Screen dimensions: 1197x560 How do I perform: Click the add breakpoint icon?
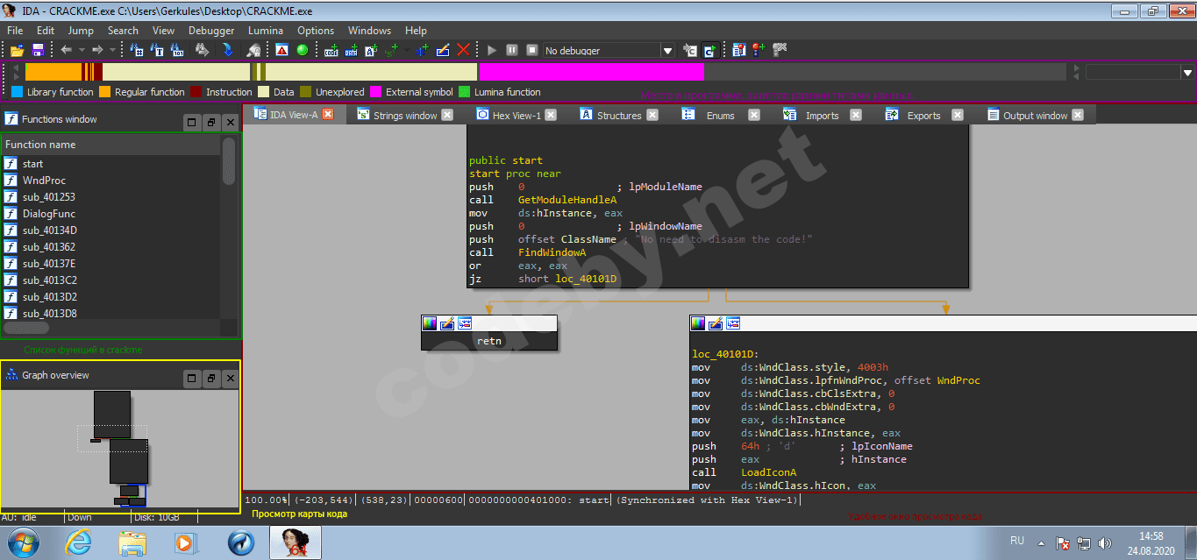(x=758, y=51)
